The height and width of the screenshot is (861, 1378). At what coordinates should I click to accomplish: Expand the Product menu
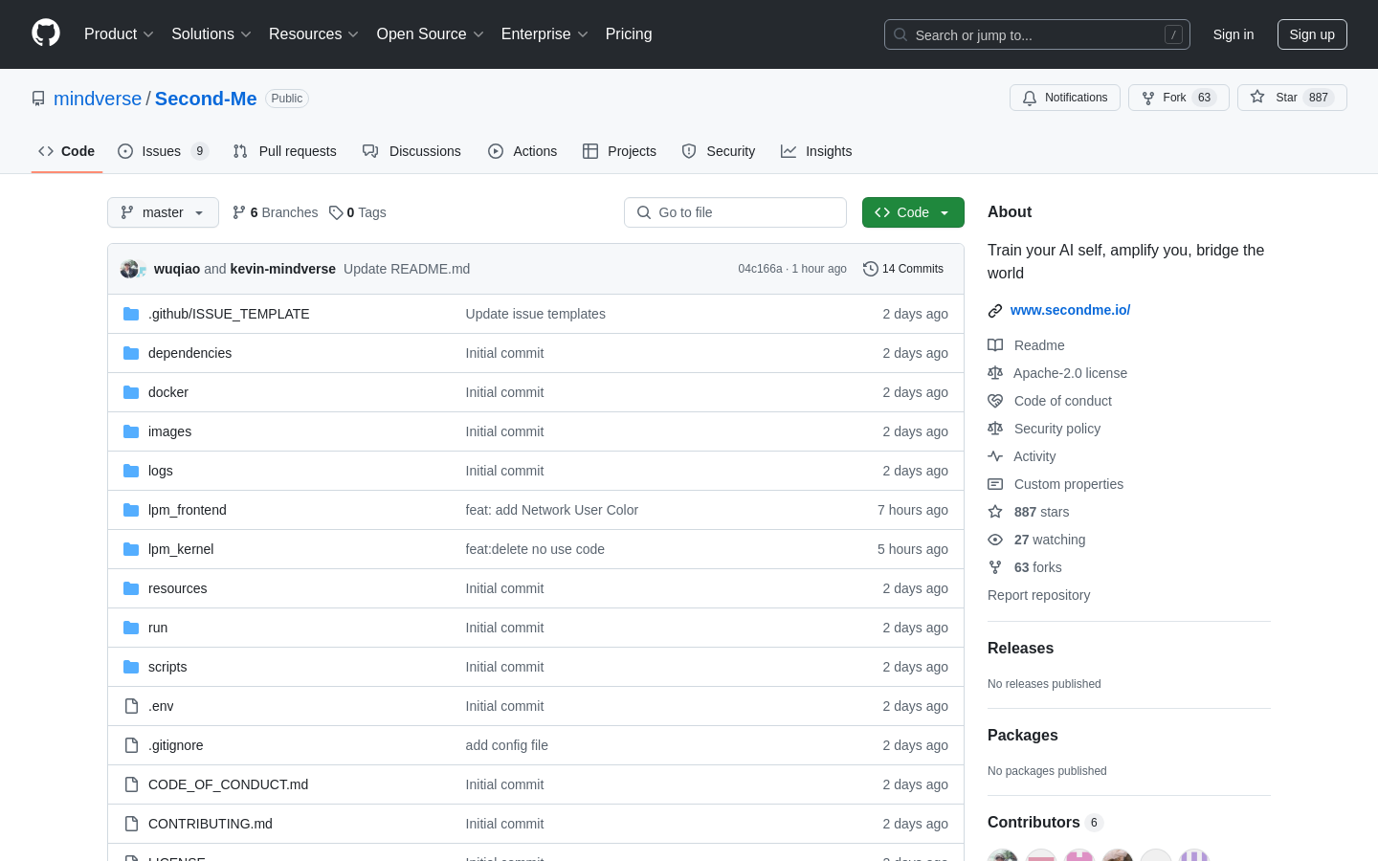(119, 34)
